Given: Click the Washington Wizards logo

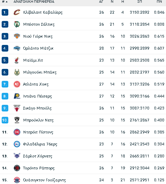Looking at the screenshot, I should point(17,180).
